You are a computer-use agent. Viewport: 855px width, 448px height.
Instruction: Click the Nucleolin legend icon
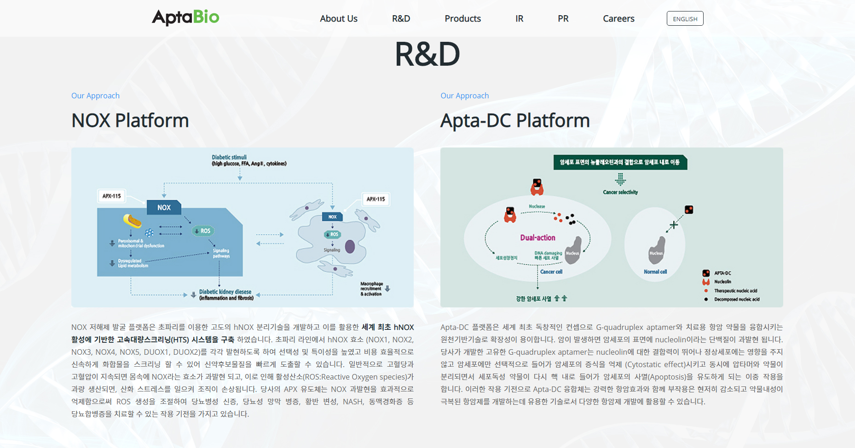pos(706,282)
